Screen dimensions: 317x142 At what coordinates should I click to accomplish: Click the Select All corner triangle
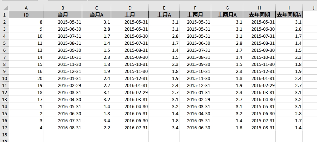coord(5,8)
